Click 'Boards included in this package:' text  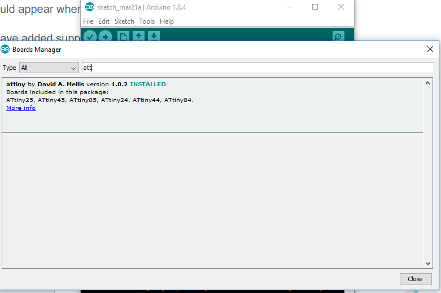click(58, 92)
